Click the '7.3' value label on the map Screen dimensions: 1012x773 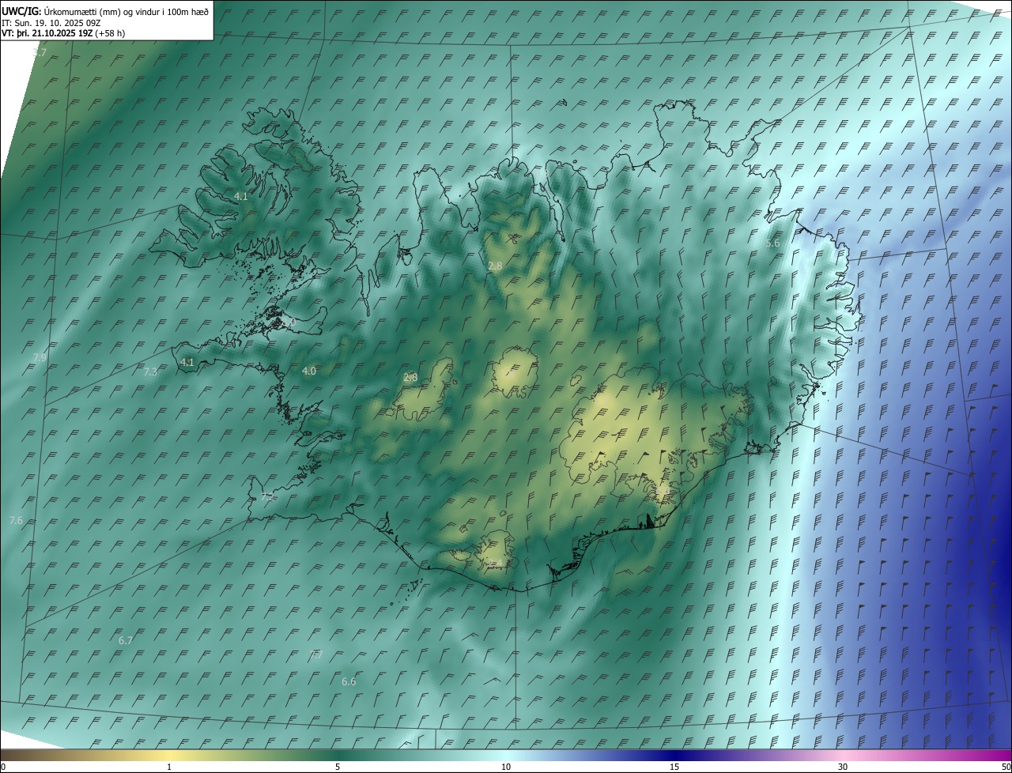click(x=150, y=371)
